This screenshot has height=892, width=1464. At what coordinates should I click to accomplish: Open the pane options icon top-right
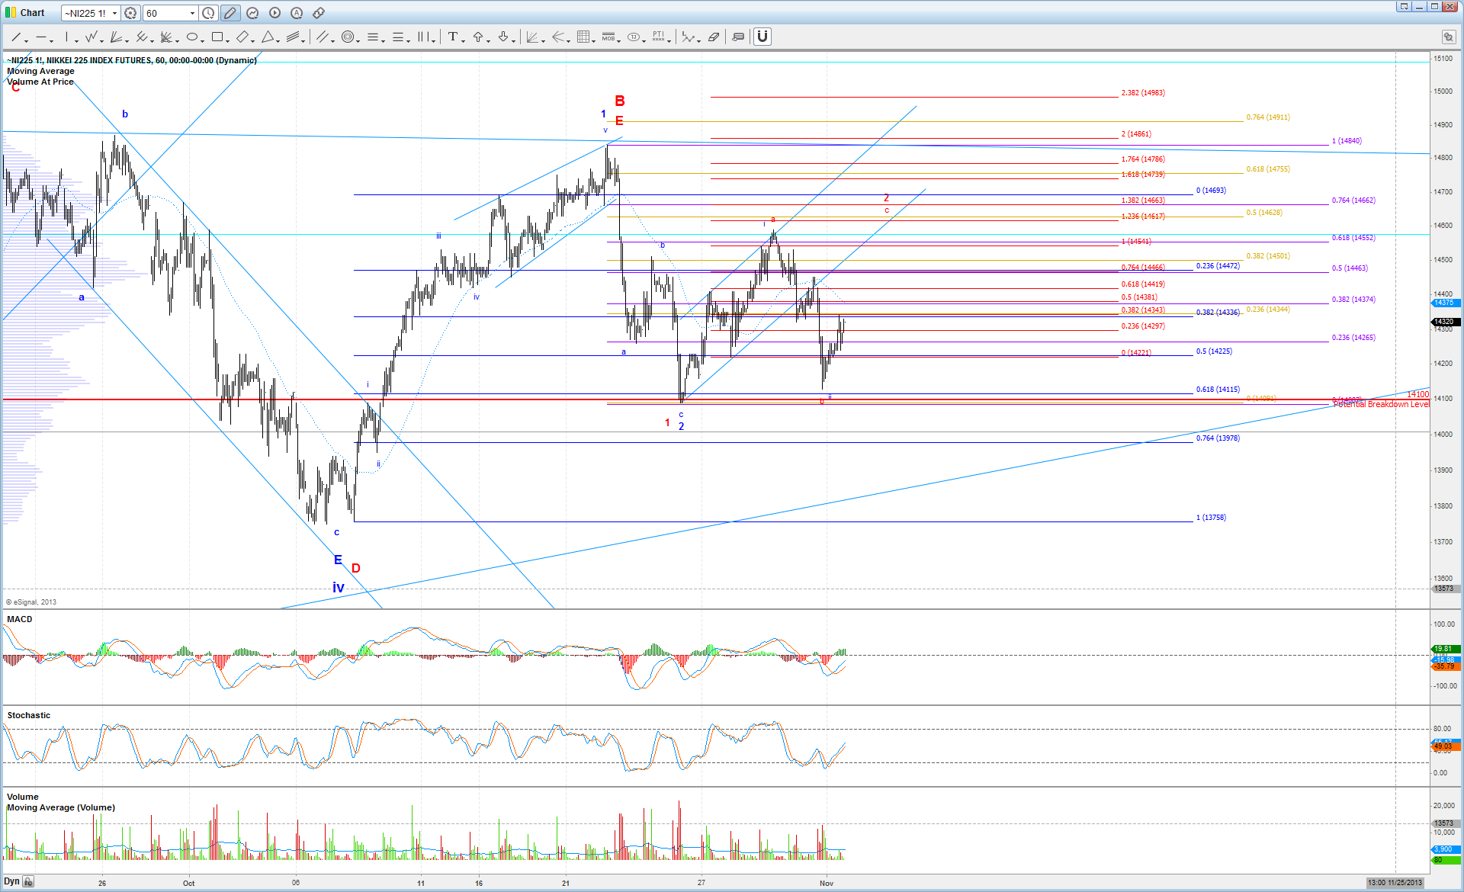(1448, 37)
